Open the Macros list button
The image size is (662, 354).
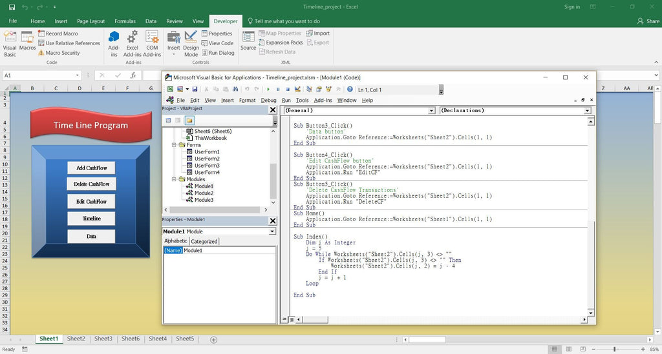[x=27, y=41]
